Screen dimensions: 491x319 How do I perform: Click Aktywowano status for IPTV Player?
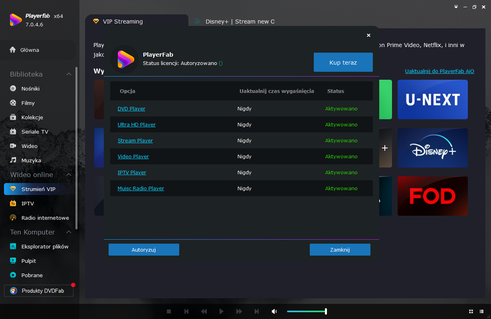tap(341, 172)
